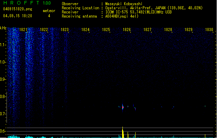
Task: Click the faint echo dot near 1830
Action: (205, 106)
